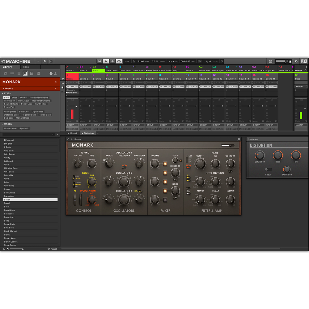This screenshot has height=309, width=309.
Task: Select the Distortion plug-in tab
Action: point(88,133)
